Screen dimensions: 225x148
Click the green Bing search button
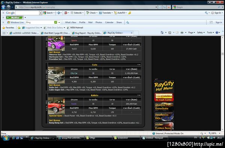(x=55, y=22)
